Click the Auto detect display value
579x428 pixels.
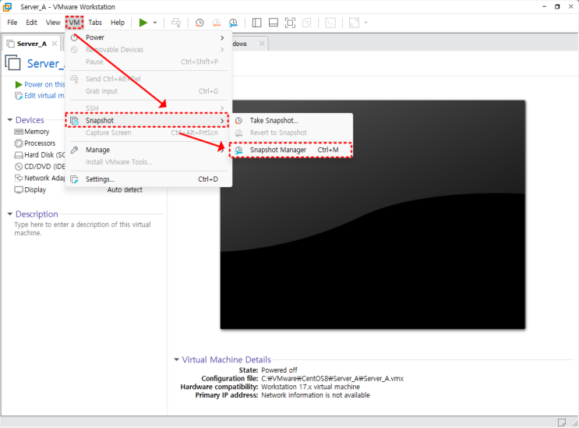coord(125,189)
